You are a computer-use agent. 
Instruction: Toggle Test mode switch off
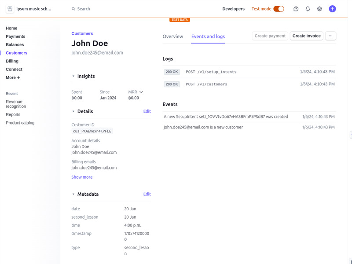pos(279,9)
